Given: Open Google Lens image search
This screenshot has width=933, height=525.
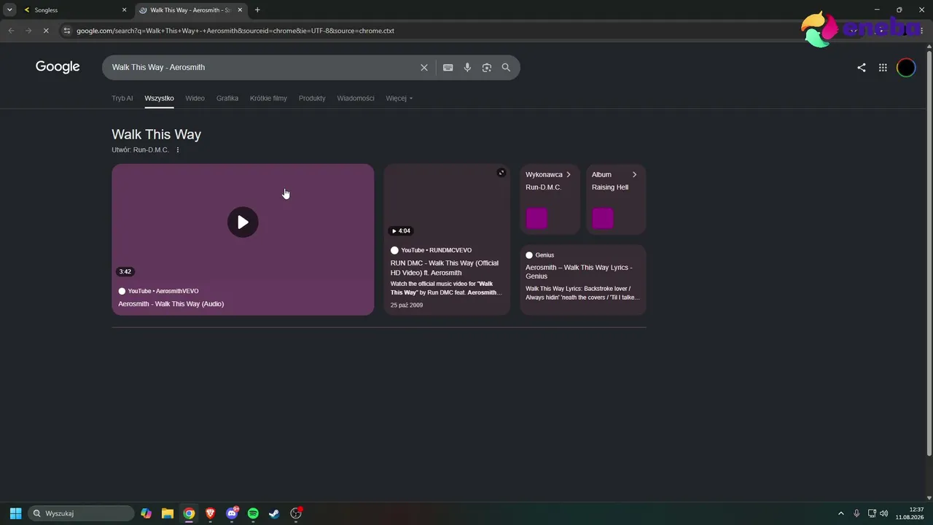Looking at the screenshot, I should pyautogui.click(x=487, y=68).
